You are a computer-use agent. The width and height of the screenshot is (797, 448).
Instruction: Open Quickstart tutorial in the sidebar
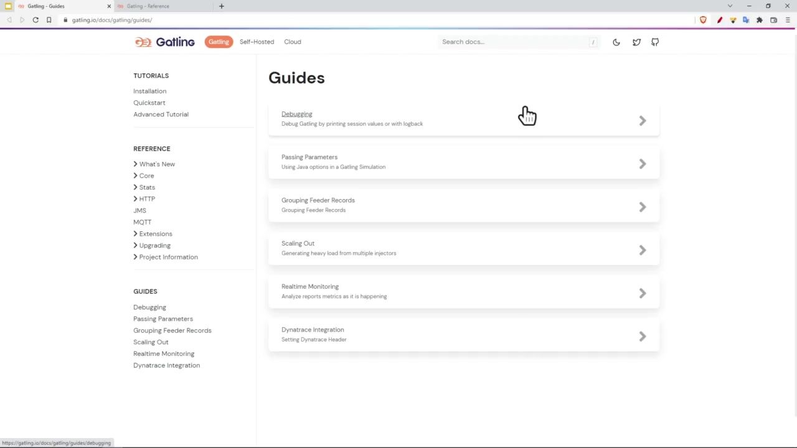pos(149,103)
